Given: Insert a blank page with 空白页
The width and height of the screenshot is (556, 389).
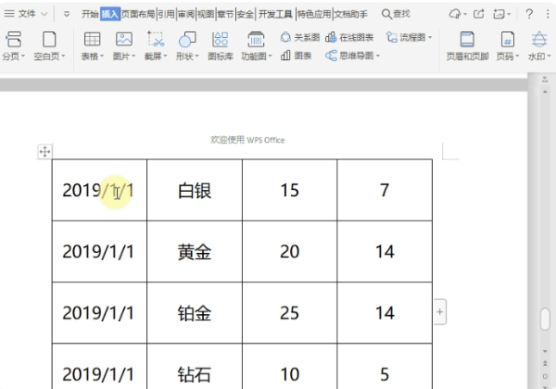Looking at the screenshot, I should [49, 39].
